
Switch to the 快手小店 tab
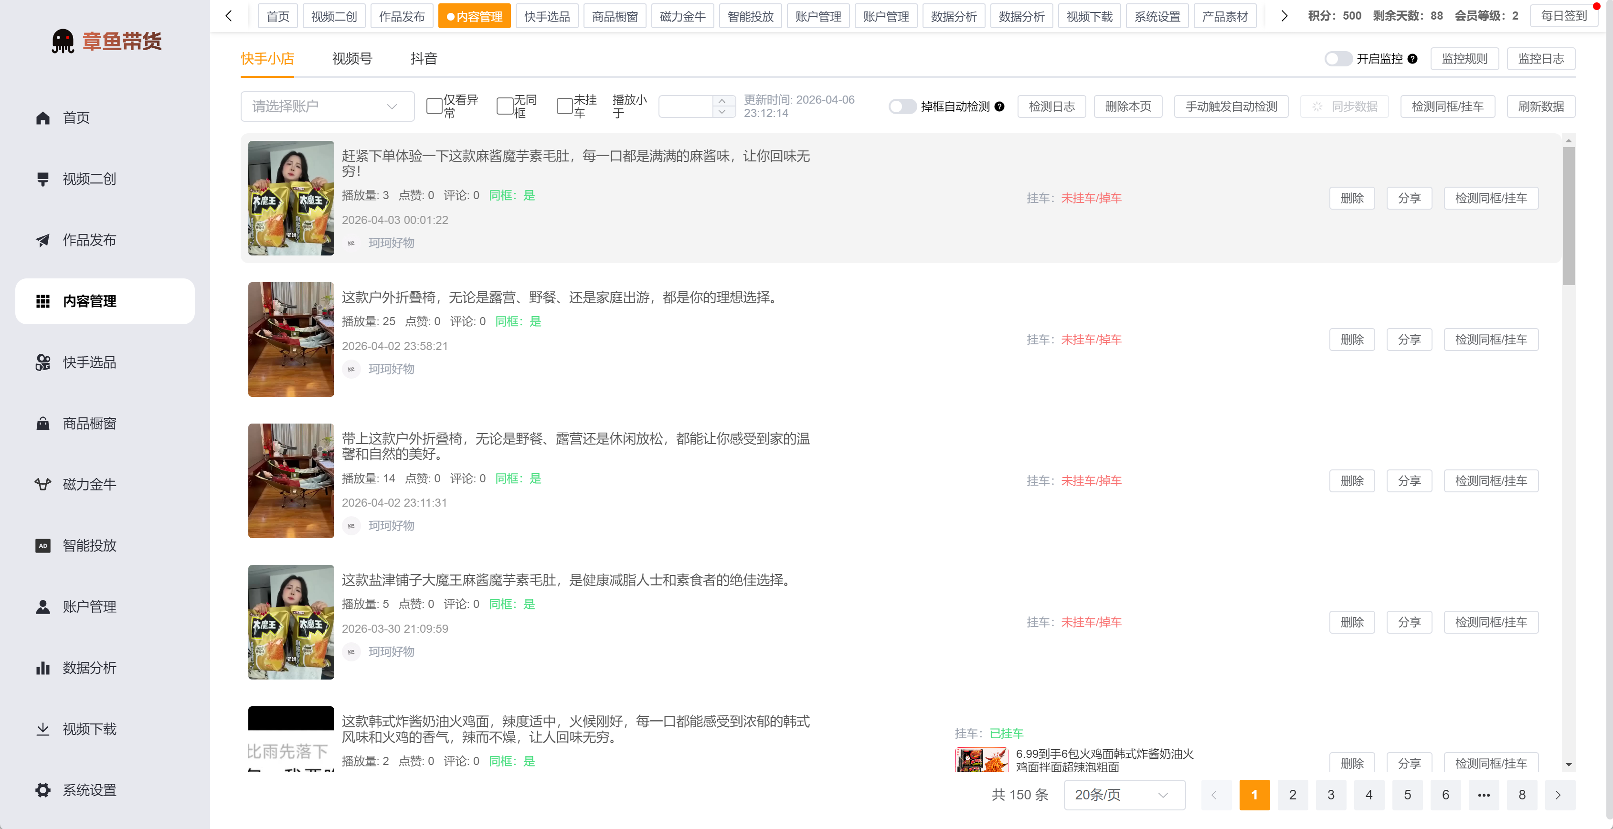pyautogui.click(x=267, y=59)
